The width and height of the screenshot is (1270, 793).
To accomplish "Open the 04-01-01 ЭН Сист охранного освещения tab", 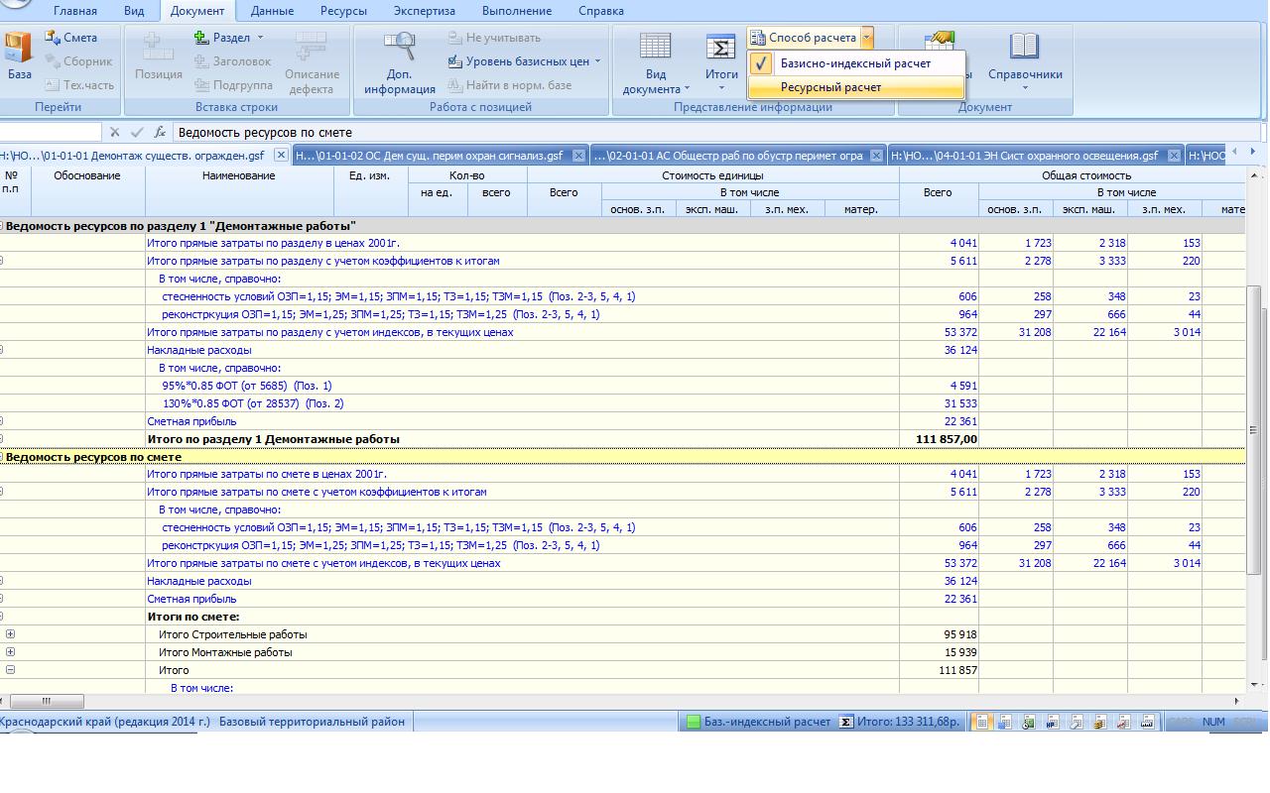I will coord(1027,156).
